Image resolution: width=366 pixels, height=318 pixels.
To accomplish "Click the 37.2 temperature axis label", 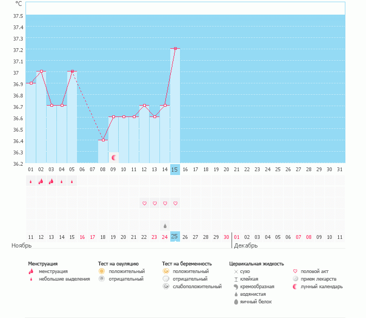I will [x=18, y=50].
